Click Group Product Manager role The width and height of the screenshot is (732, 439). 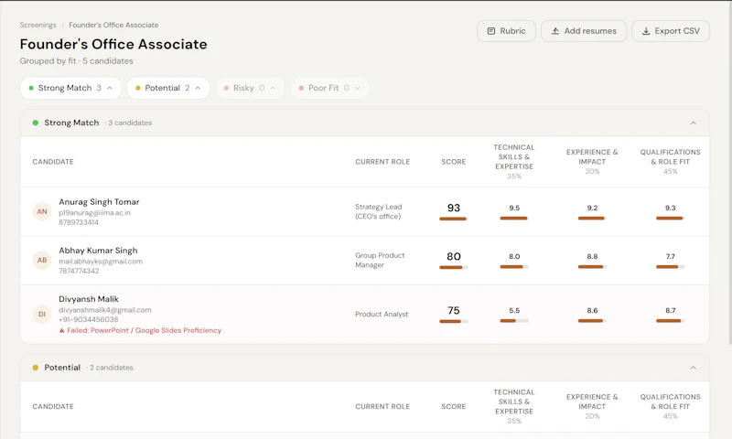(380, 260)
